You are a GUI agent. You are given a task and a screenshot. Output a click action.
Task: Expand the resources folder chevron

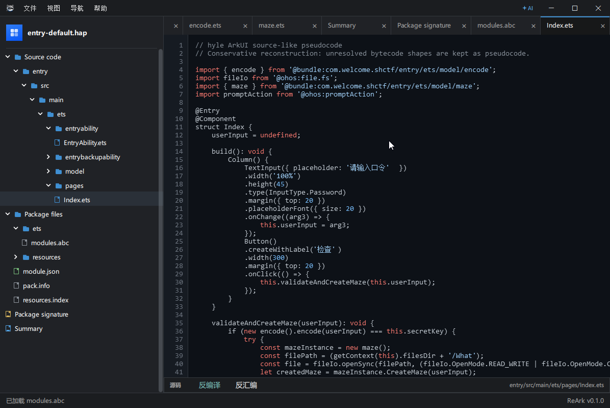(x=16, y=257)
